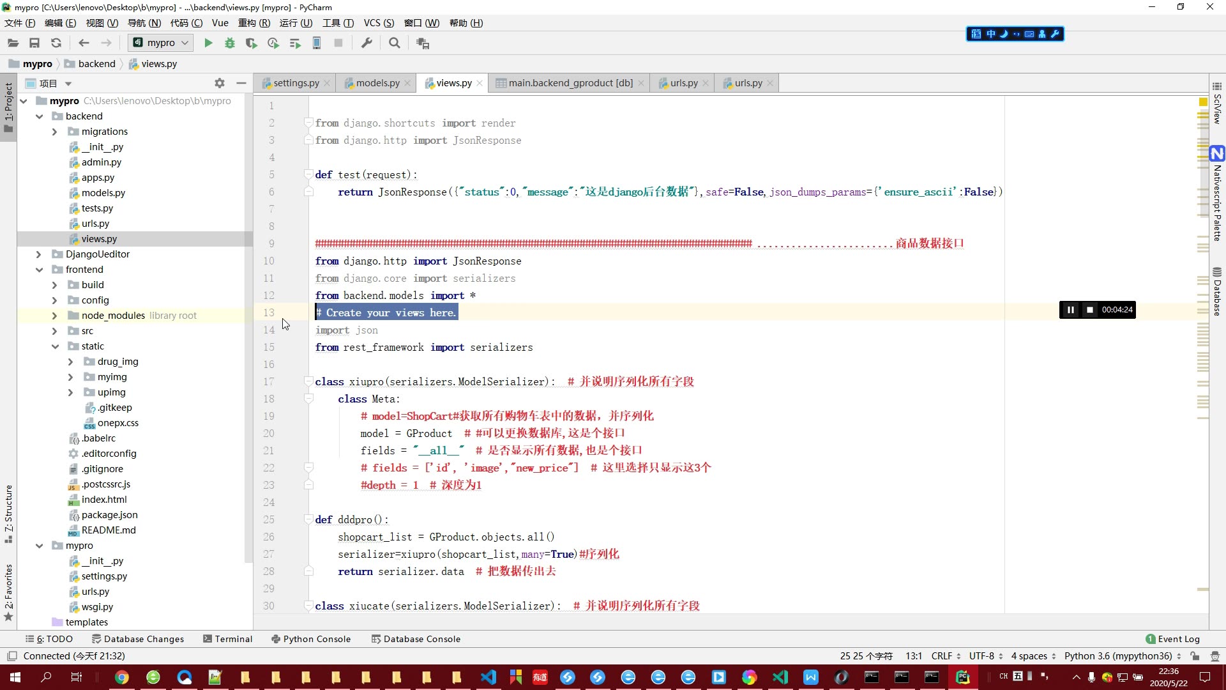This screenshot has width=1226, height=690.
Task: Save all files with the save icon
Action: (35, 43)
